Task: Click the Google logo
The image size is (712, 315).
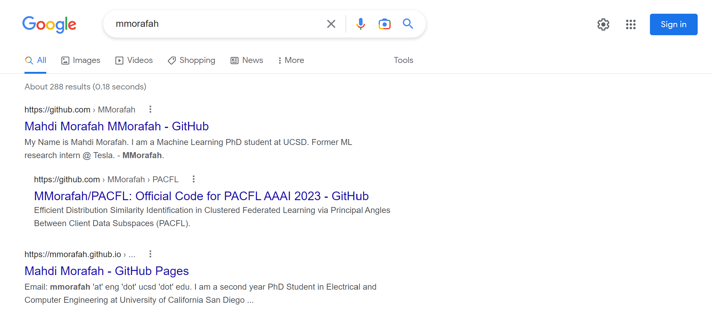Action: [x=49, y=24]
